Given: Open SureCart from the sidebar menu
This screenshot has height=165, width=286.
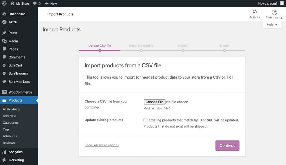Looking at the screenshot, I should [15, 65].
